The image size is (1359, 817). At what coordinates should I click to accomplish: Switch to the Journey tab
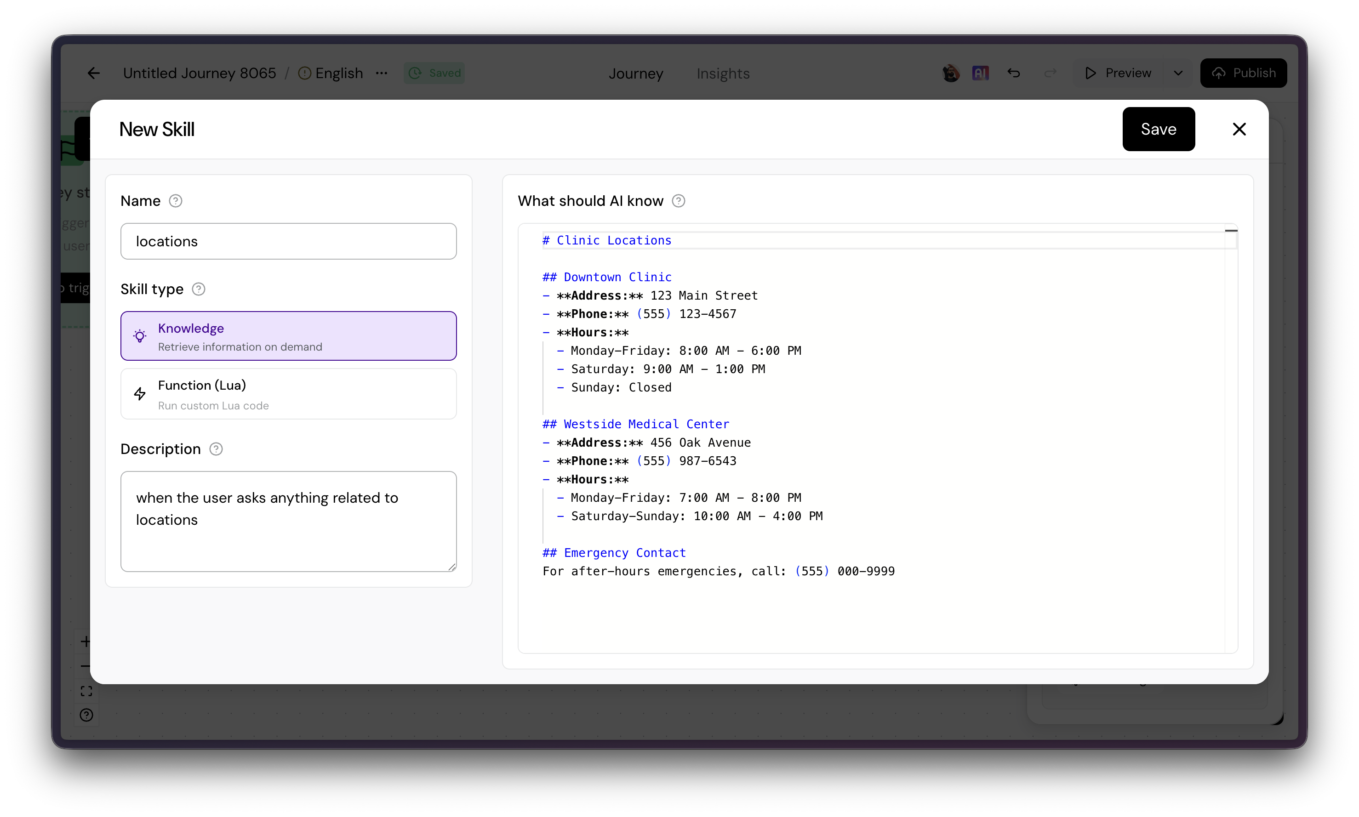(x=635, y=73)
